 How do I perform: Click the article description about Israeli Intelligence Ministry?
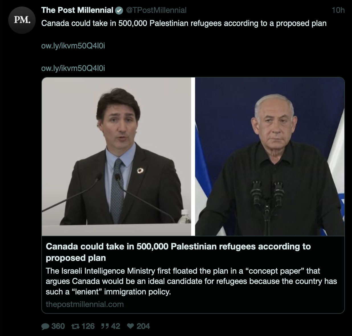(x=191, y=281)
